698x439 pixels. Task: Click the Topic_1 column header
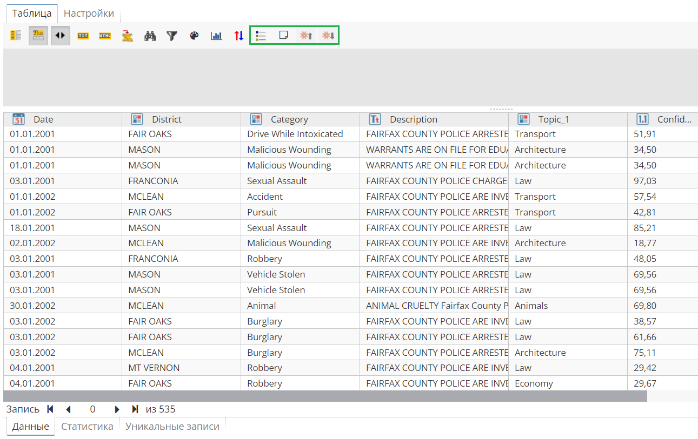pos(568,119)
